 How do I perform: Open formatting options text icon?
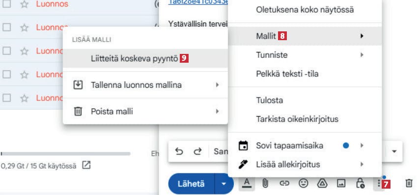coord(247,183)
